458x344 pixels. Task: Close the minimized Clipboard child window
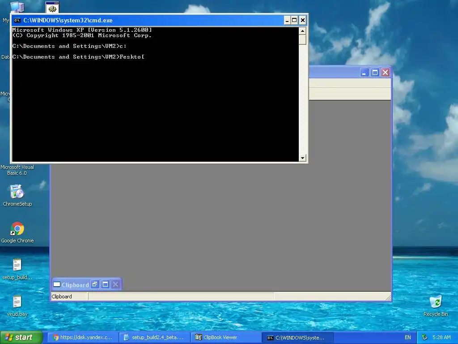pyautogui.click(x=116, y=284)
